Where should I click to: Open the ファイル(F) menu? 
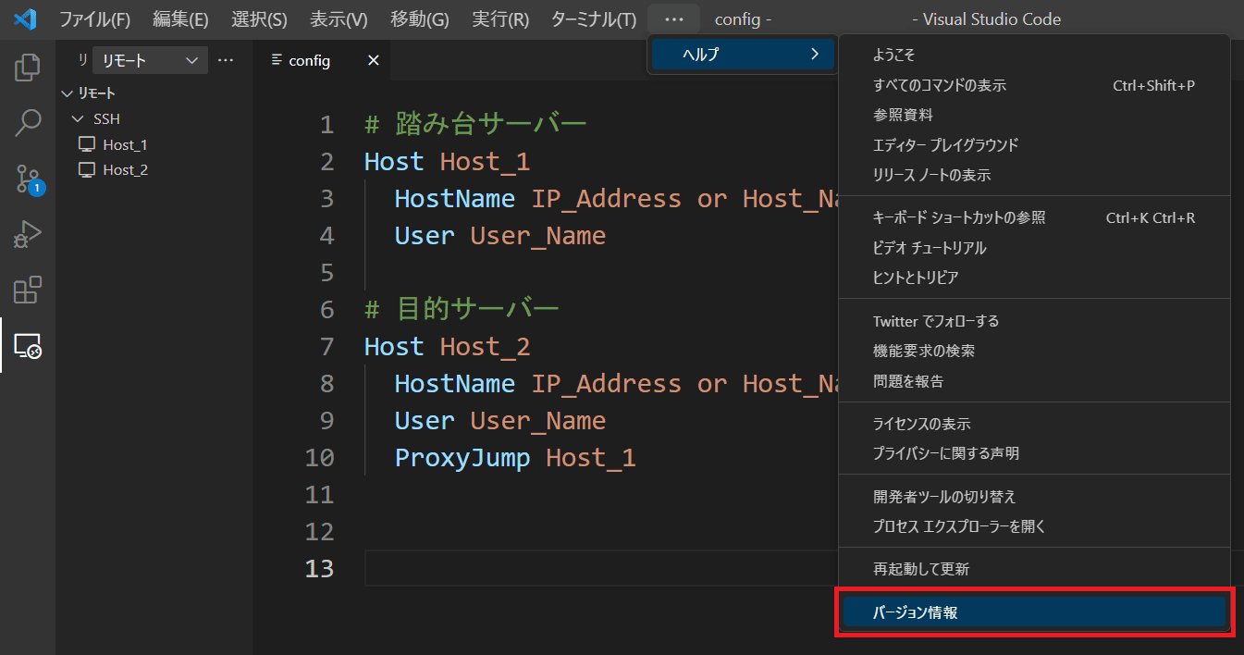(95, 19)
